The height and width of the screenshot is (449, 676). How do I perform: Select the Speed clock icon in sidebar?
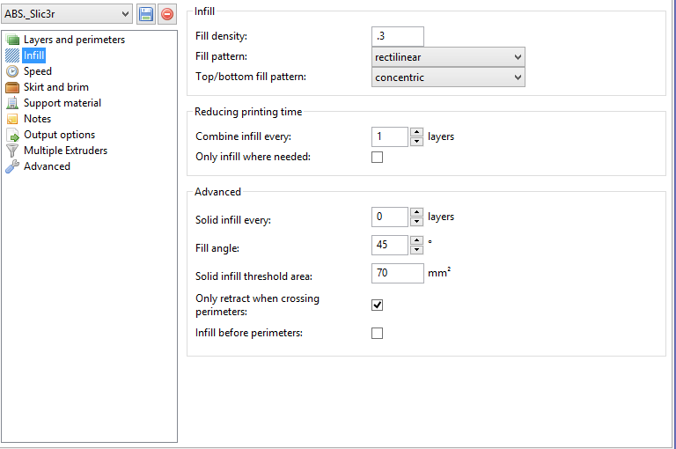click(12, 71)
